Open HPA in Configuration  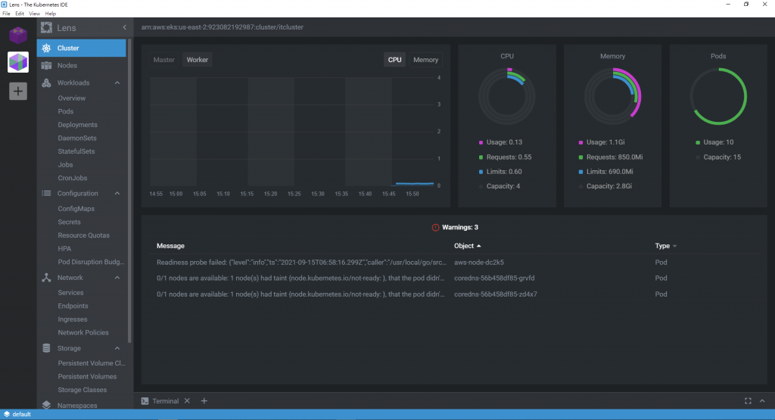(x=64, y=248)
